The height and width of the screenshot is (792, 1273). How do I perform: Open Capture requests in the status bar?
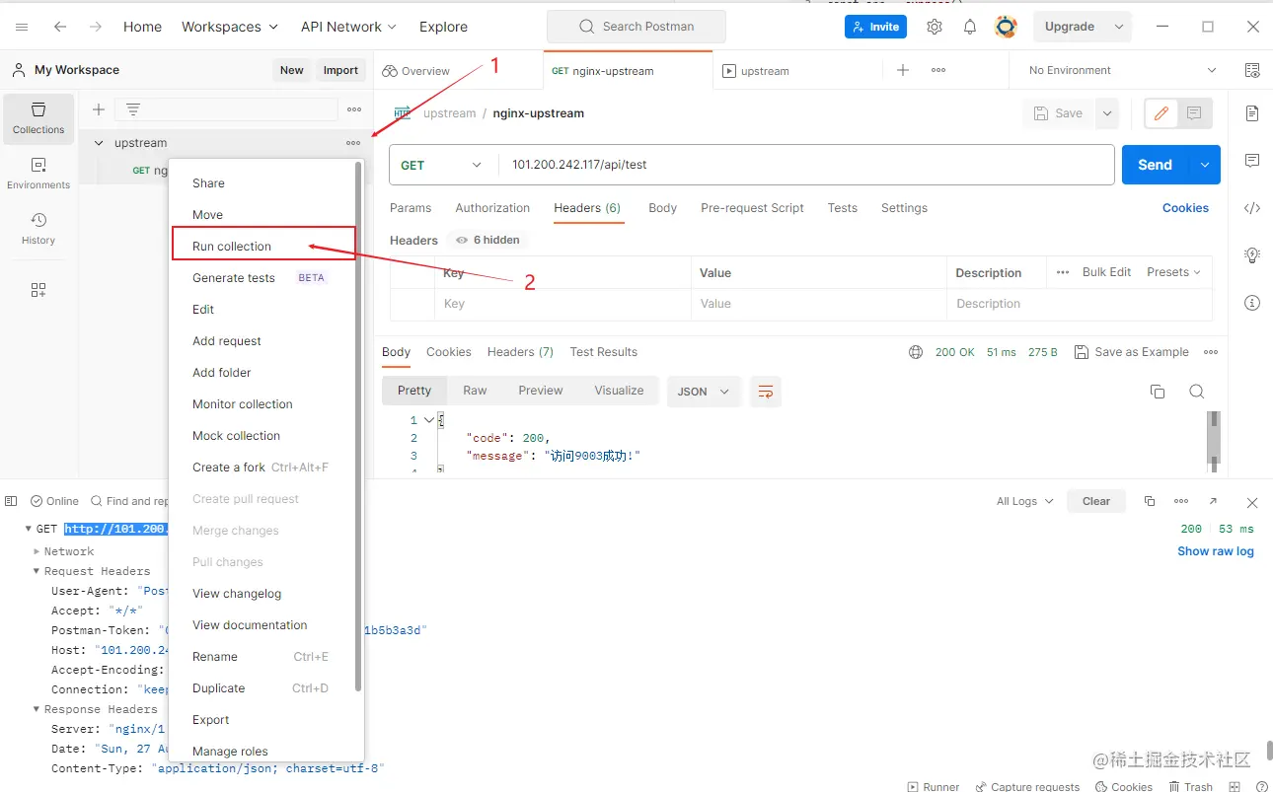(x=1027, y=786)
